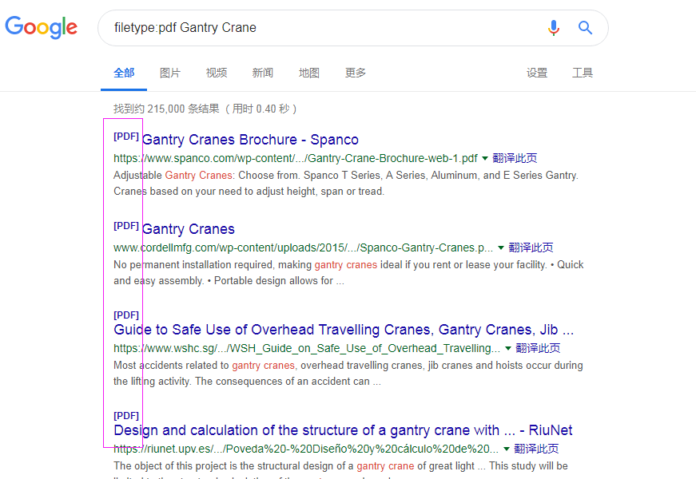Expand dropdown arrow beside riunet.upv.es URL
The width and height of the screenshot is (696, 479).
tap(507, 449)
